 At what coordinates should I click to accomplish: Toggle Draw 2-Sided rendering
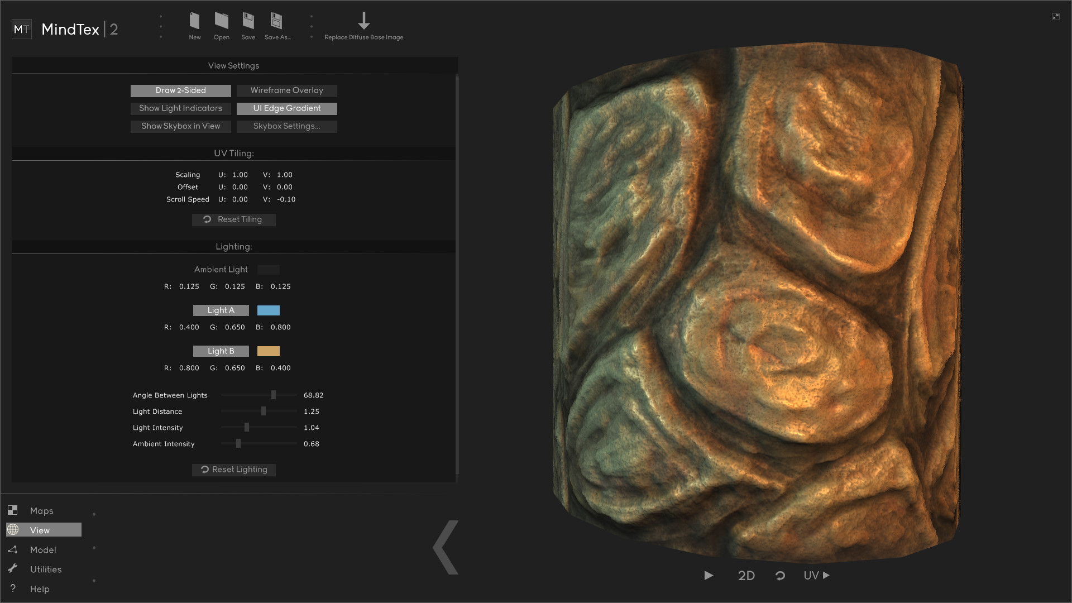click(x=180, y=90)
